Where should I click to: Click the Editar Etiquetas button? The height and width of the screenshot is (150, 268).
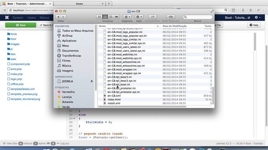click(171, 17)
